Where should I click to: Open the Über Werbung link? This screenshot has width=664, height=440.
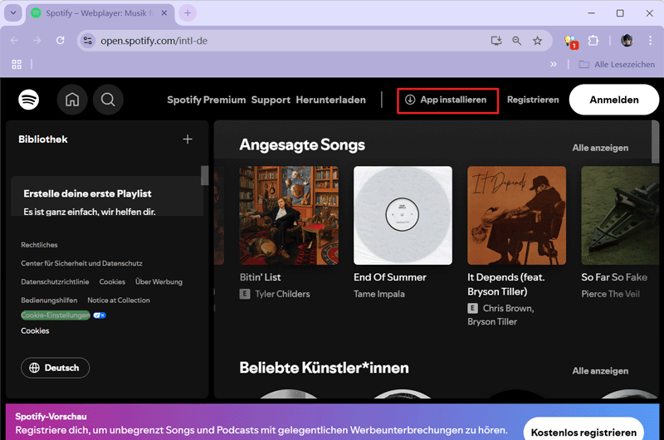[159, 281]
